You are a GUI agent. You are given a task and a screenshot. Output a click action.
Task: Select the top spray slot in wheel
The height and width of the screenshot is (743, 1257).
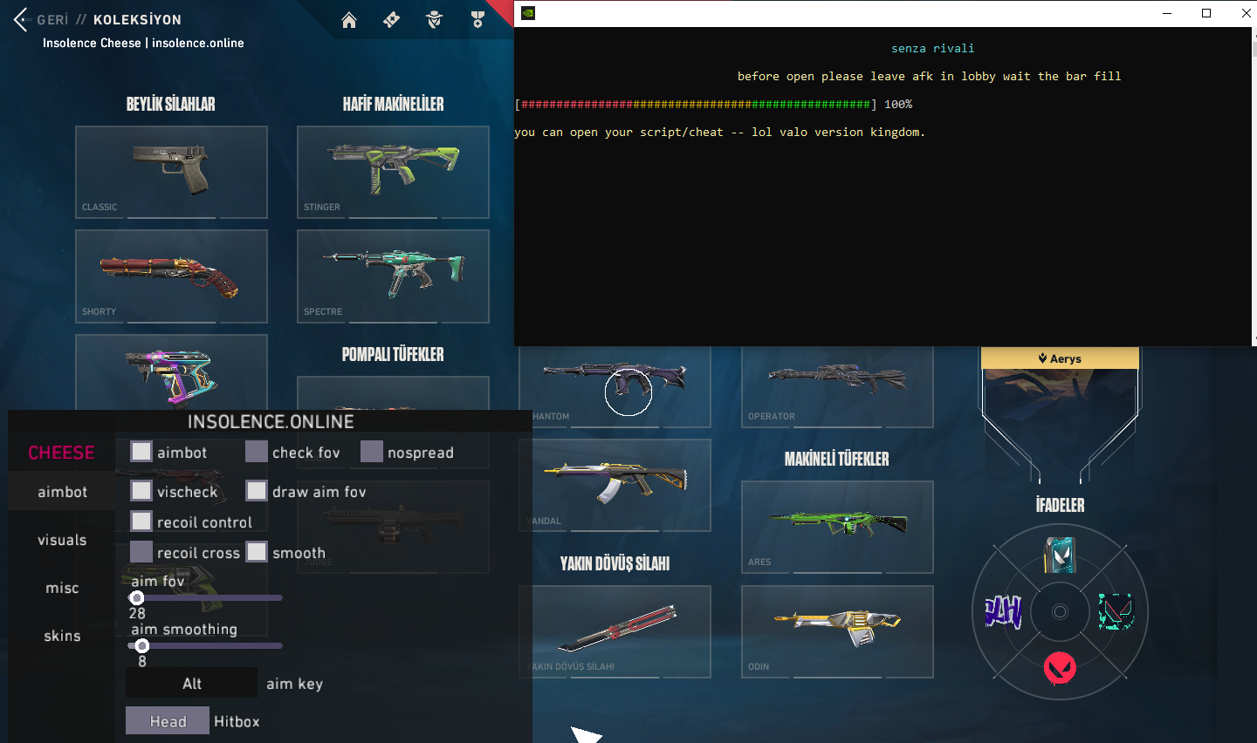(x=1060, y=556)
